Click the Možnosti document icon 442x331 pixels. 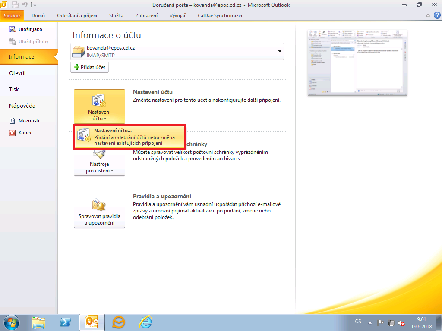click(13, 121)
